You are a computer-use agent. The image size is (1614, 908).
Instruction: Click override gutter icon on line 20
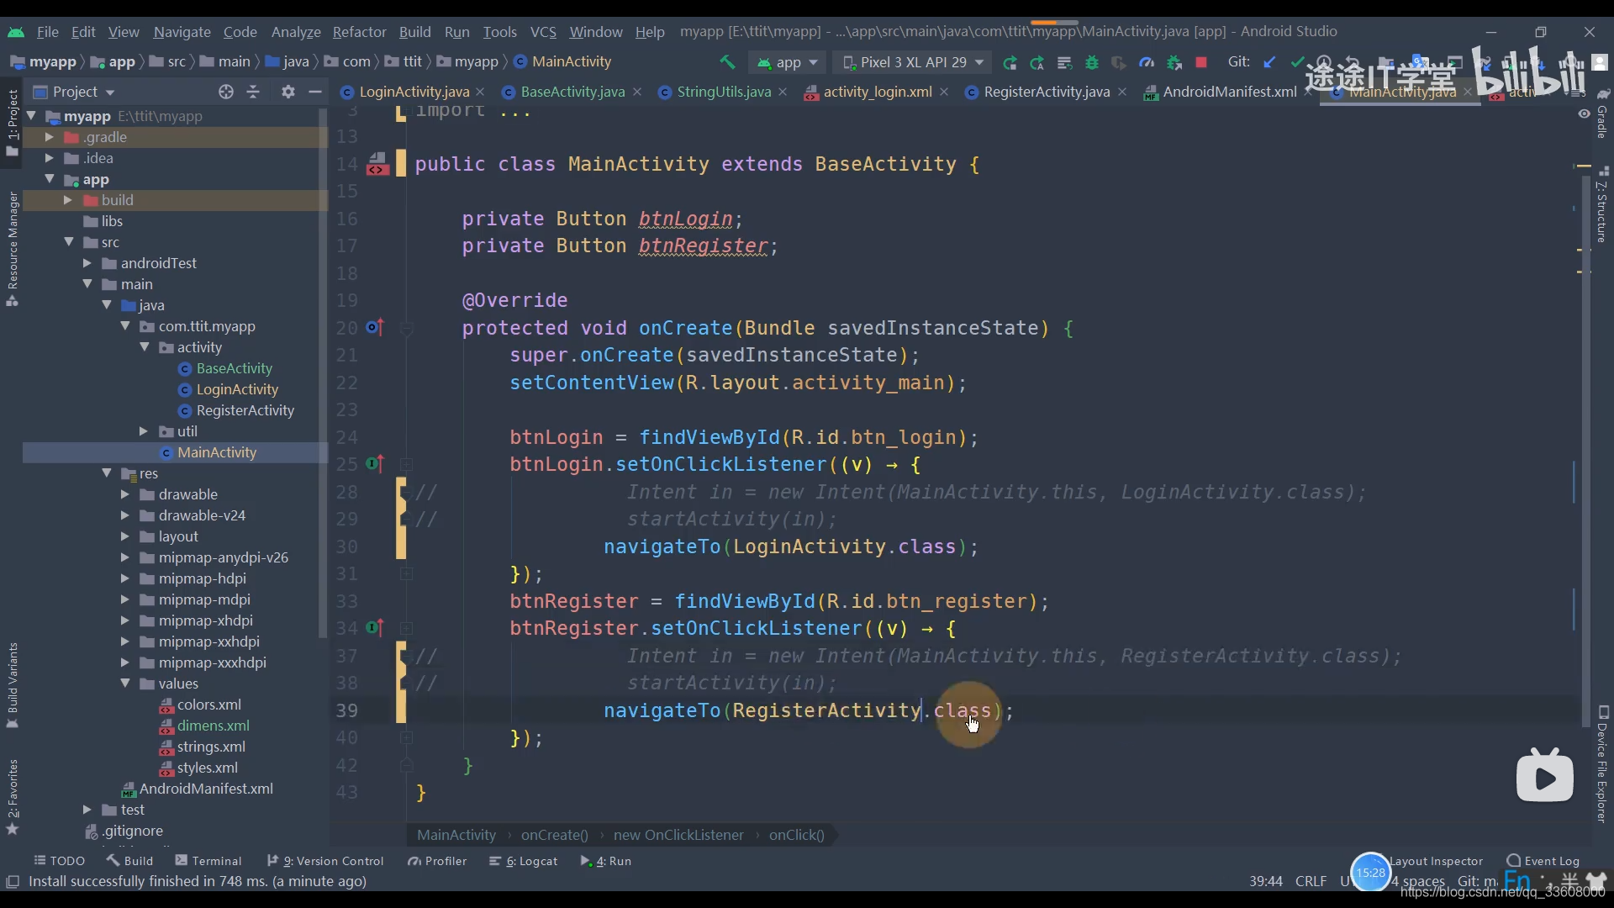375,328
